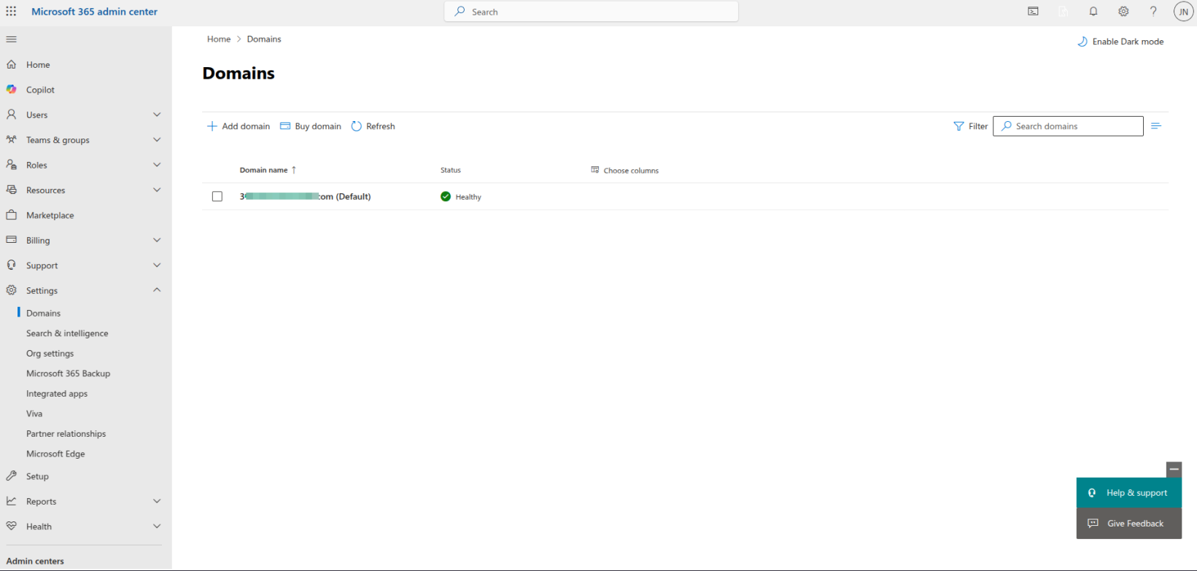Click Give Feedback button
Screen dimensions: 1197x571
[1128, 524]
